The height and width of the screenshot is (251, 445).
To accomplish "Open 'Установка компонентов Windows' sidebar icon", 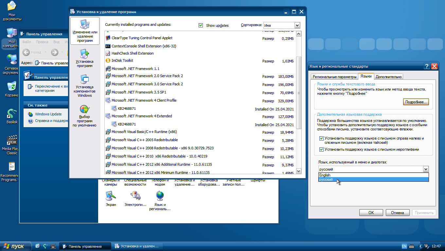I will point(85,86).
